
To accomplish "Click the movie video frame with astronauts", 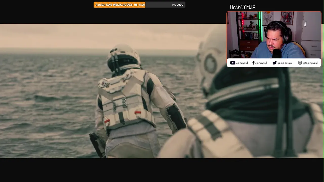I will tap(162, 91).
